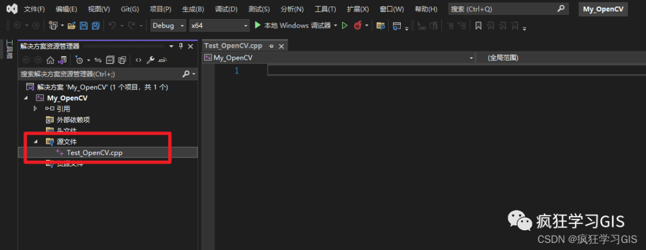Open the 窗口(W) menu

pyautogui.click(x=391, y=9)
